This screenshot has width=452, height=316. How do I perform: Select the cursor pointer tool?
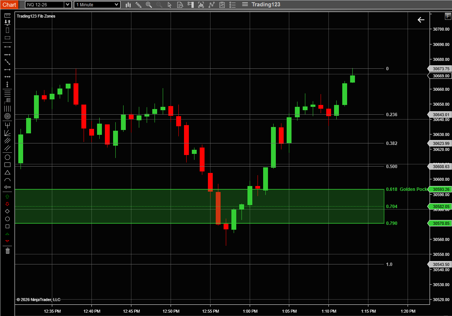170,4
